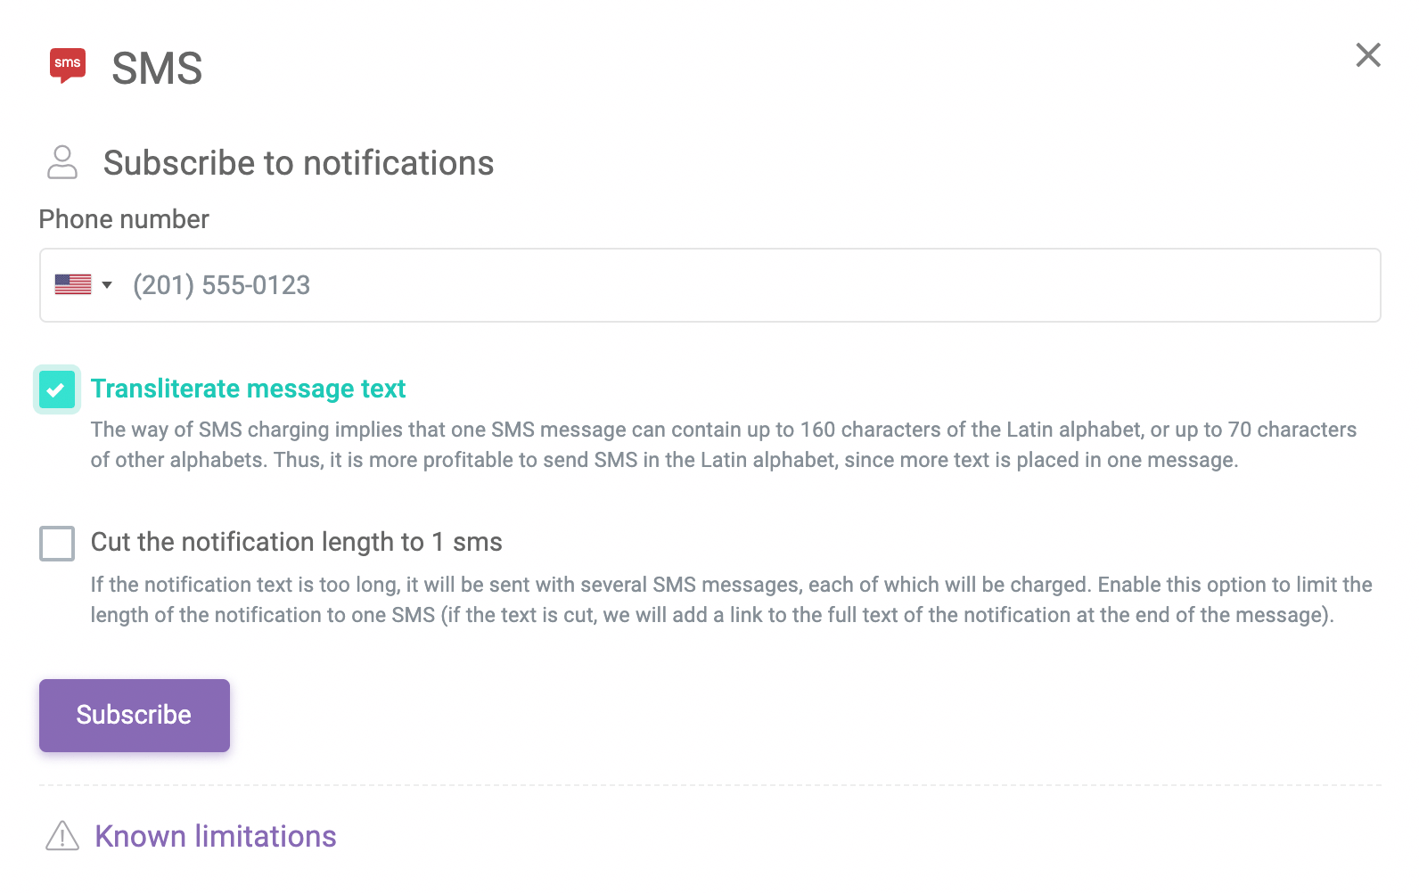Click the red SMS speech bubble icon
The height and width of the screenshot is (893, 1419).
68,65
